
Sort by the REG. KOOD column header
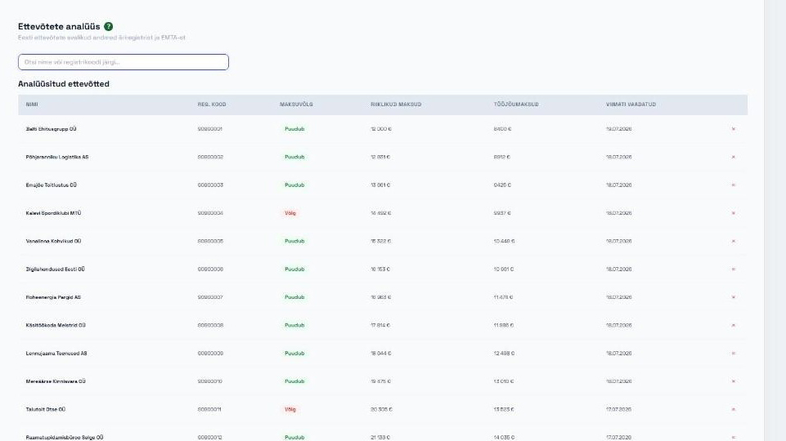click(212, 105)
